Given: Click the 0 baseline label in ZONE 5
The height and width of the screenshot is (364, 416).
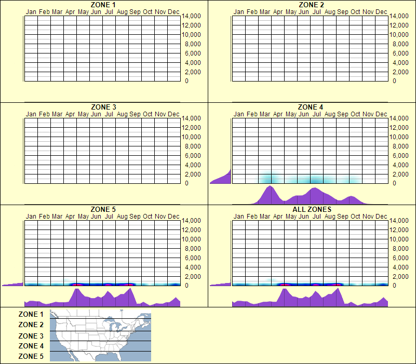Looking at the screenshot, I should coord(188,284).
